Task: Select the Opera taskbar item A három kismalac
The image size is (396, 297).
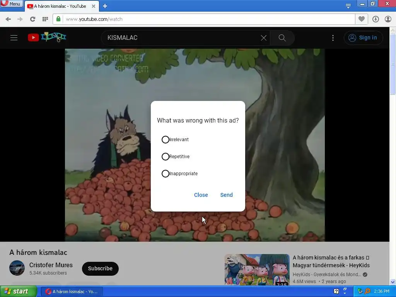Action: coord(72,292)
